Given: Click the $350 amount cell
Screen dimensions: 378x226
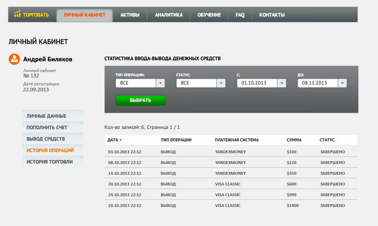Looking at the screenshot, I should click(x=292, y=174).
